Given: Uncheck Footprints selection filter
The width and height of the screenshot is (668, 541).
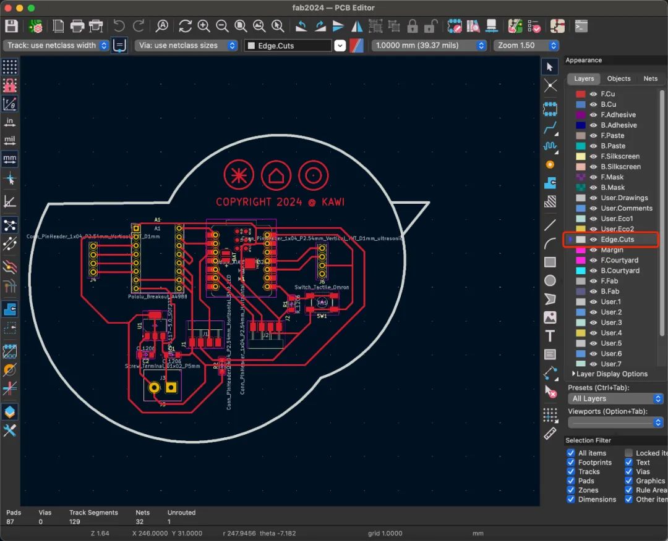Looking at the screenshot, I should coord(571,463).
